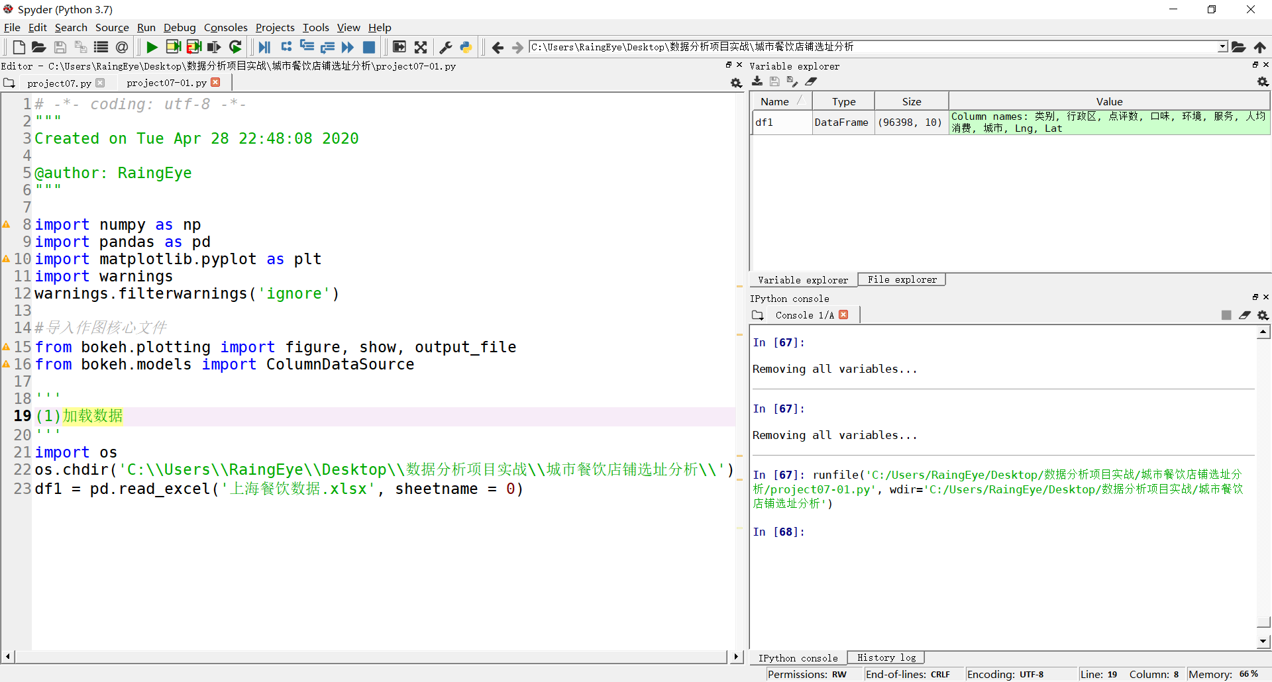The height and width of the screenshot is (682, 1272).
Task: Run the selection or current line
Action: coord(214,47)
